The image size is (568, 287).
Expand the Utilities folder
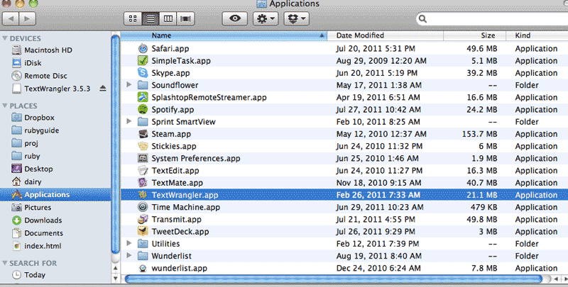[x=129, y=244]
